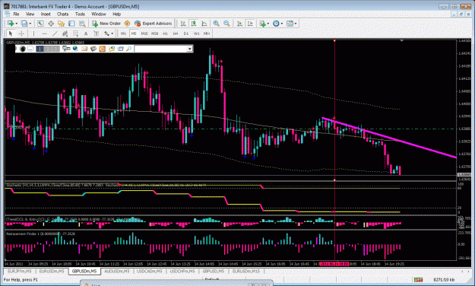The height and width of the screenshot is (286, 475).
Task: Switch to the H4 timeframe
Action: click(176, 33)
